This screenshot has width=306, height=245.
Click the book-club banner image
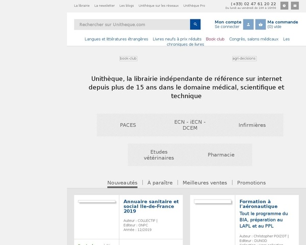[129, 58]
